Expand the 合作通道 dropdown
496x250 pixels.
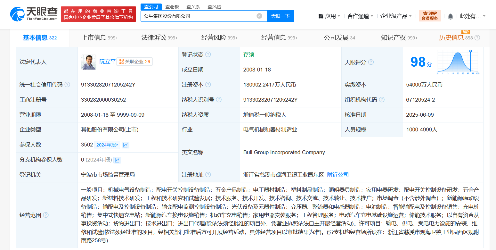[361, 16]
